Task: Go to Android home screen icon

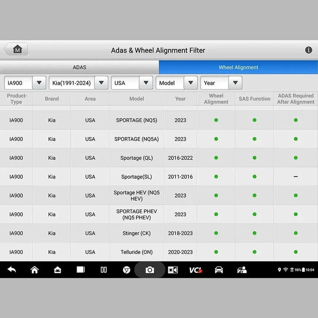Action: (35, 270)
